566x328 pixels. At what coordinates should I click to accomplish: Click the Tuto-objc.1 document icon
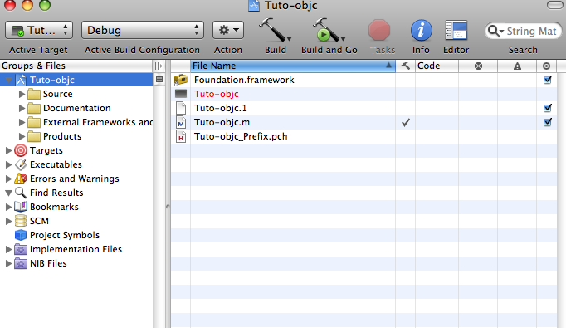click(181, 108)
